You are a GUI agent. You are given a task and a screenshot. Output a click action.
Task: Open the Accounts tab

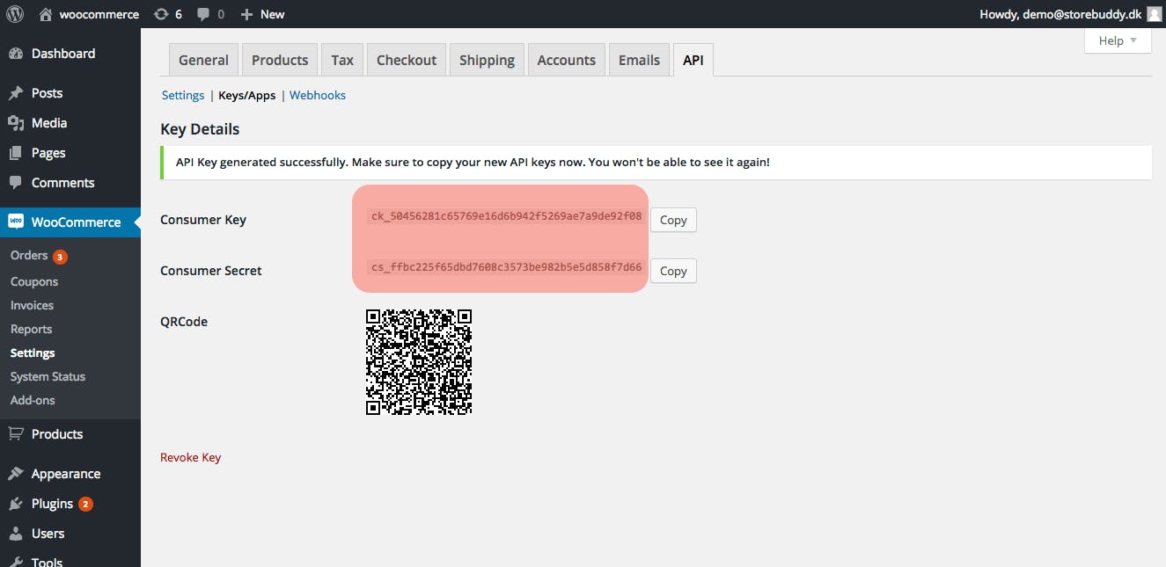(x=567, y=60)
